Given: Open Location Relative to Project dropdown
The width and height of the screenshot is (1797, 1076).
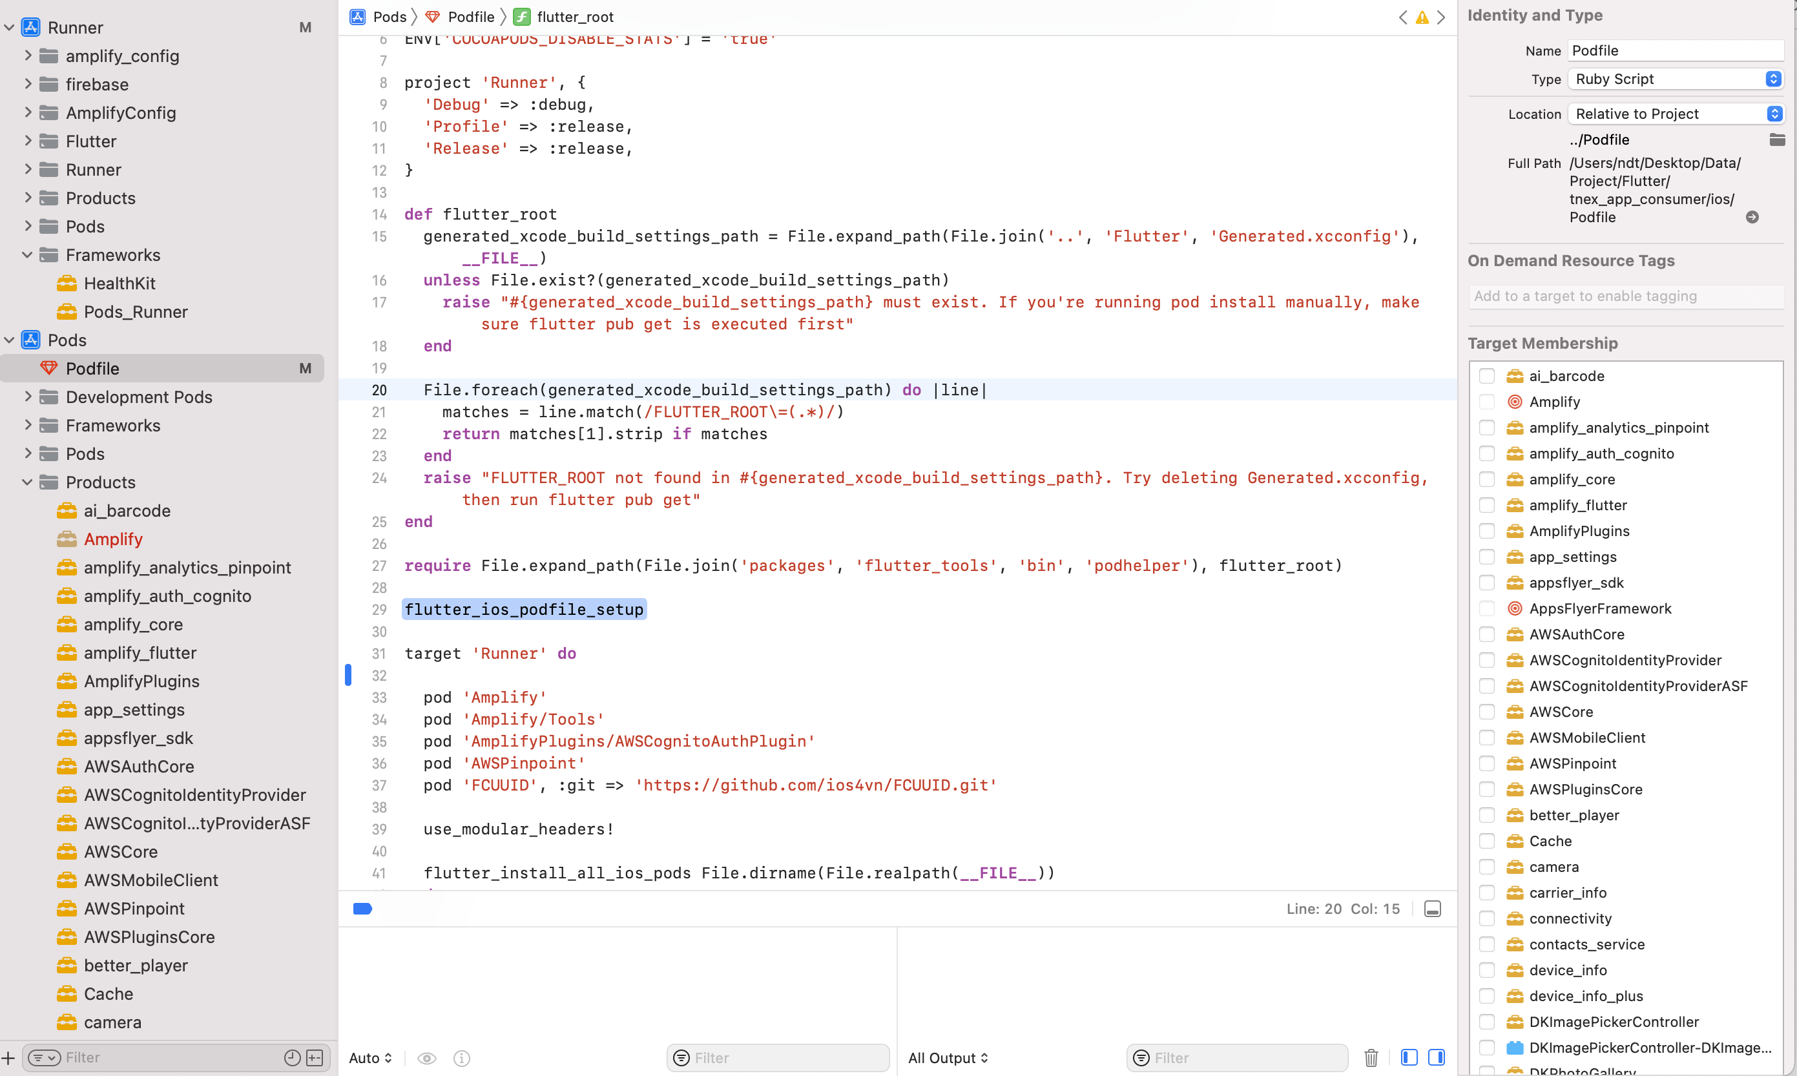Looking at the screenshot, I should [1675, 114].
